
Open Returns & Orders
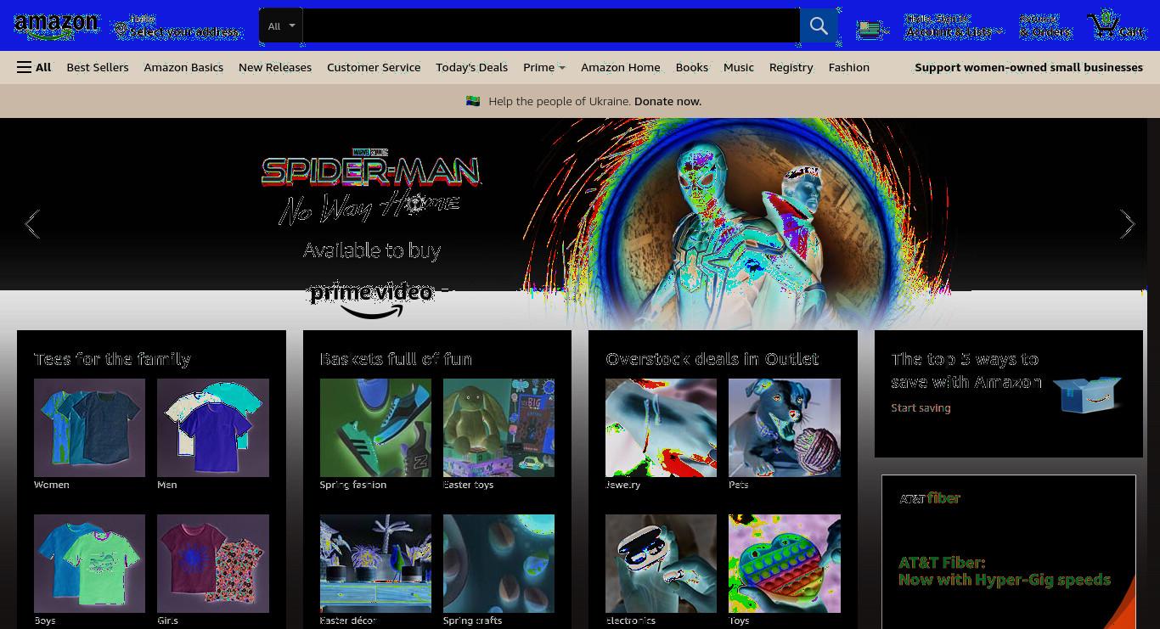pos(1045,26)
